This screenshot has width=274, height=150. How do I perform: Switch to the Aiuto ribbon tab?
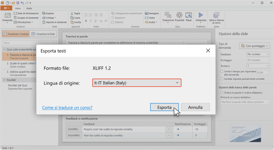29,8
